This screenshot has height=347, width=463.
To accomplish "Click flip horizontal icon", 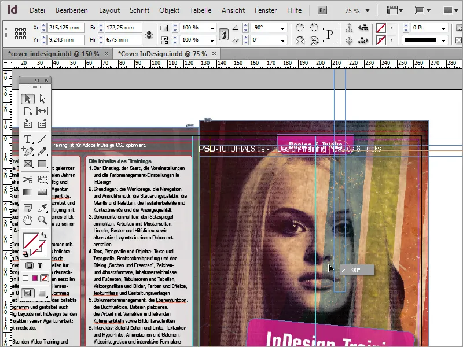I will tap(300, 40).
